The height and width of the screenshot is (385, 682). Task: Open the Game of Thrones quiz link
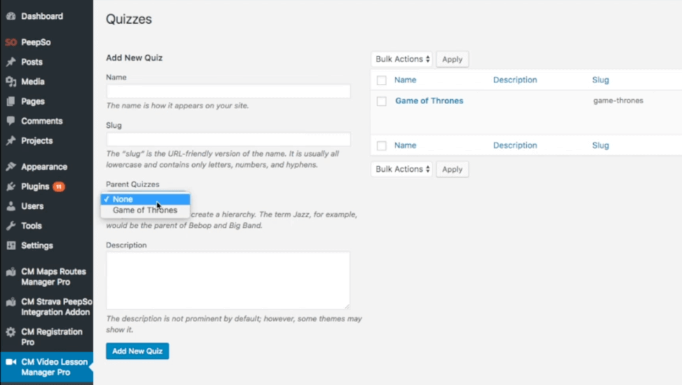coord(429,101)
